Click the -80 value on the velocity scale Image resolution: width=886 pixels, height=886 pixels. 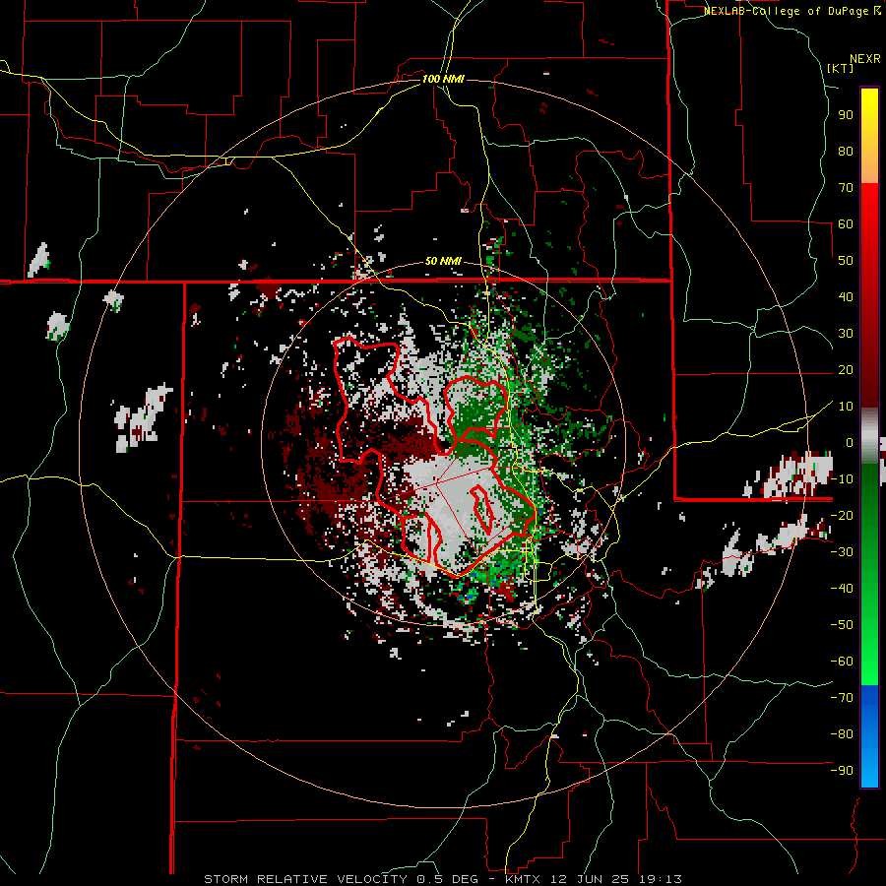coord(842,734)
